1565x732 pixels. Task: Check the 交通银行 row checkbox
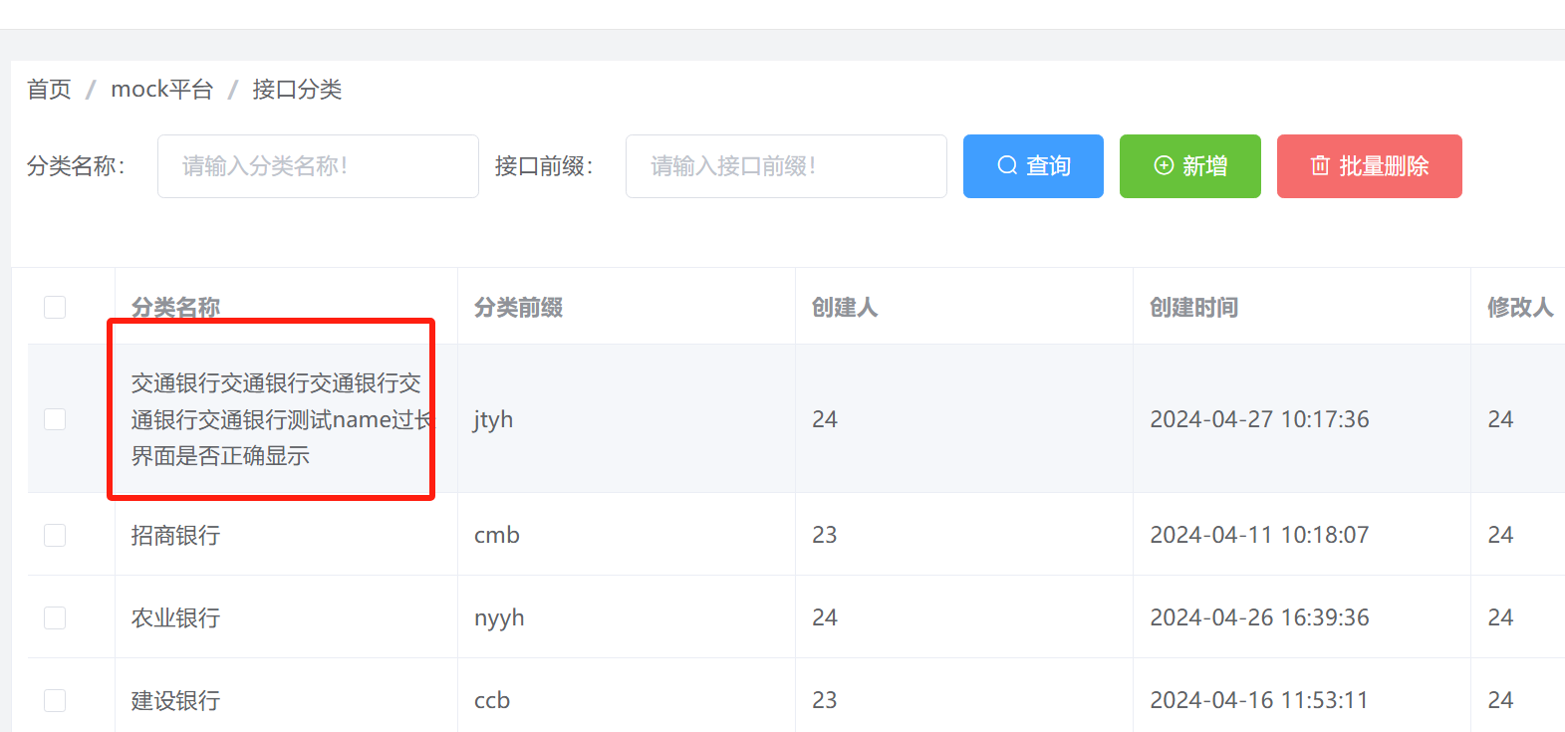coord(55,419)
